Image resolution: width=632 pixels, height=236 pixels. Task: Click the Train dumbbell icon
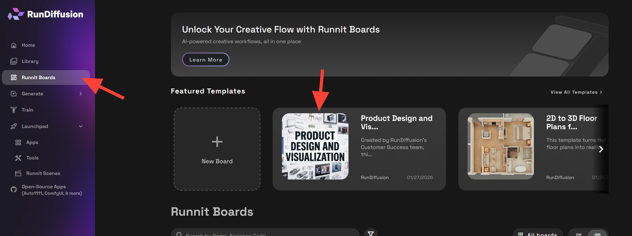tap(14, 110)
